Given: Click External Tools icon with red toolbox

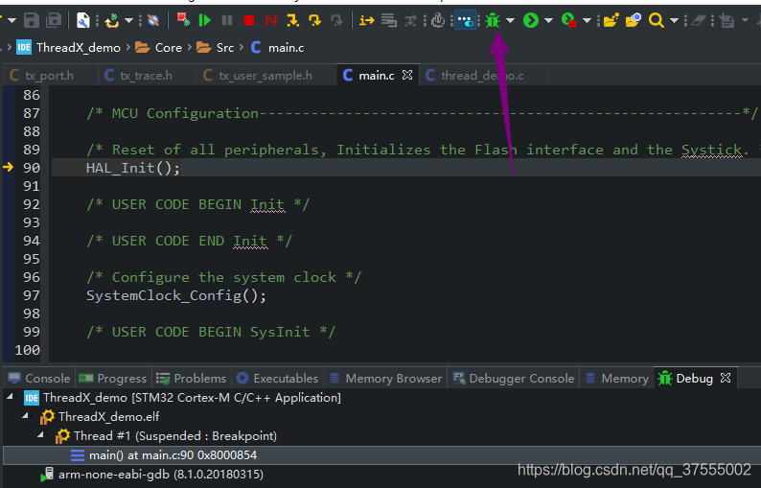Looking at the screenshot, I should click(x=568, y=20).
